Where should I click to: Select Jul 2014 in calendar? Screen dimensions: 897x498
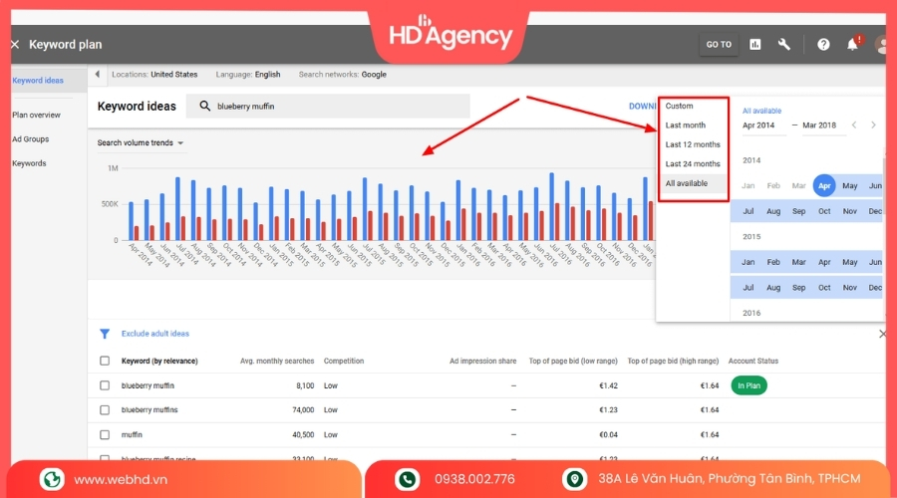point(747,211)
